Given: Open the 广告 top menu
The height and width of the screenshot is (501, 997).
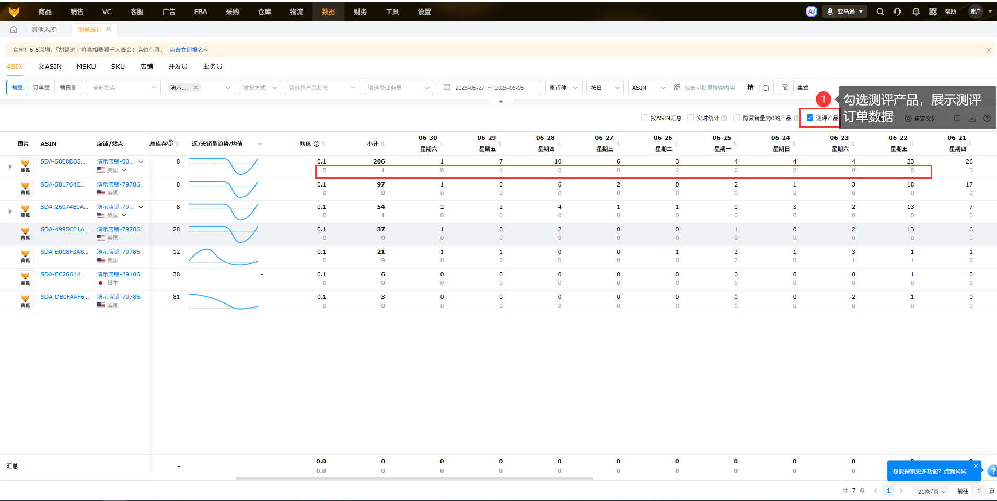Looking at the screenshot, I should click(169, 11).
